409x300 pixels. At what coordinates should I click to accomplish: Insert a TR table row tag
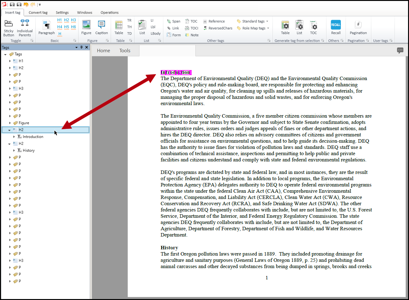(x=129, y=20)
